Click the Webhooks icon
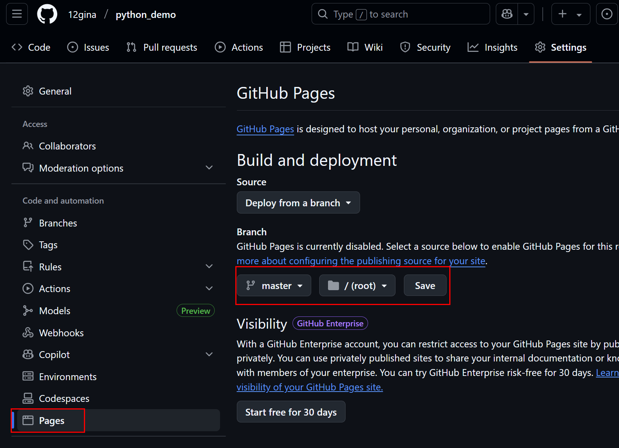619x448 pixels. tap(28, 332)
